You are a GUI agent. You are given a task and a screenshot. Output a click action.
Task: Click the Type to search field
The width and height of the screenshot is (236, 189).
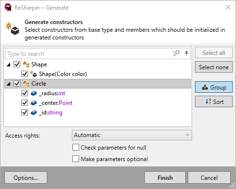tap(88, 54)
